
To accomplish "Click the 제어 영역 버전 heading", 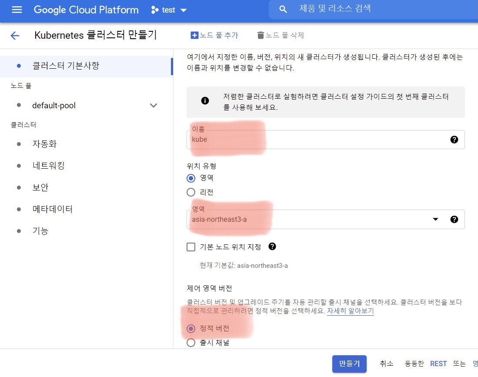I will 210,288.
